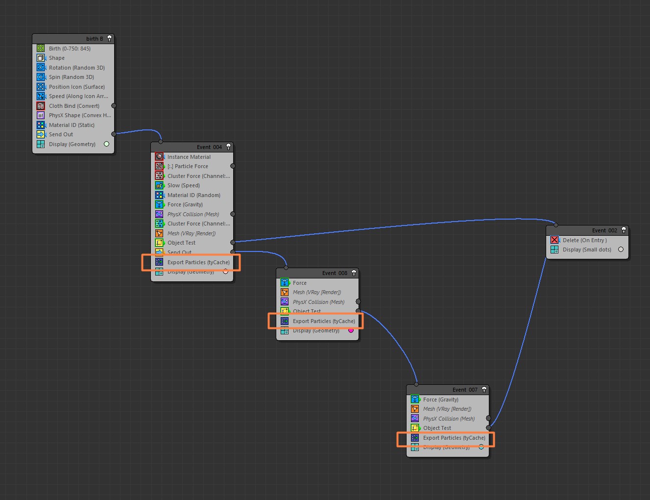Click the Speed (Along Icon Arr...) operator icon

[41, 96]
